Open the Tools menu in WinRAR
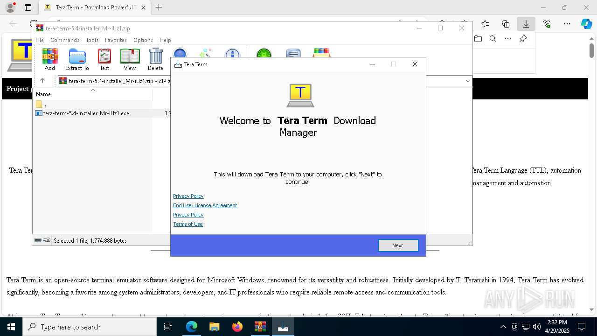 (92, 40)
